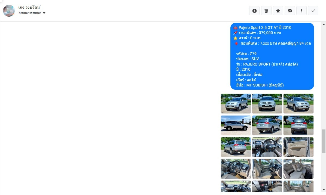Click the scrollbar up arrow
This screenshot has width=326, height=195.
pyautogui.click(x=324, y=24)
